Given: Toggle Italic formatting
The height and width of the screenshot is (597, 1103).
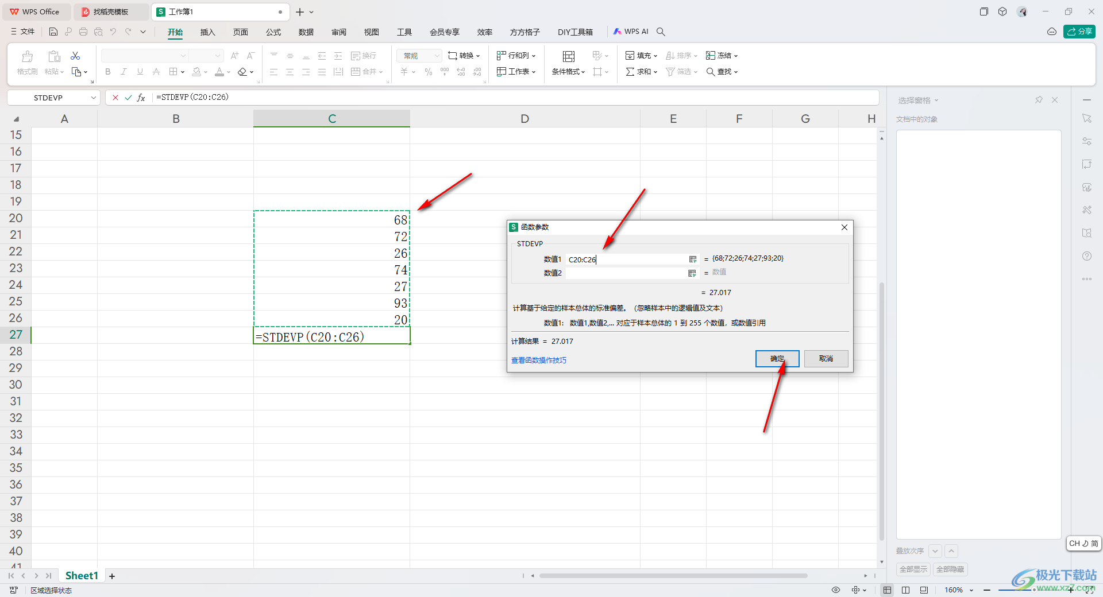Looking at the screenshot, I should tap(124, 72).
